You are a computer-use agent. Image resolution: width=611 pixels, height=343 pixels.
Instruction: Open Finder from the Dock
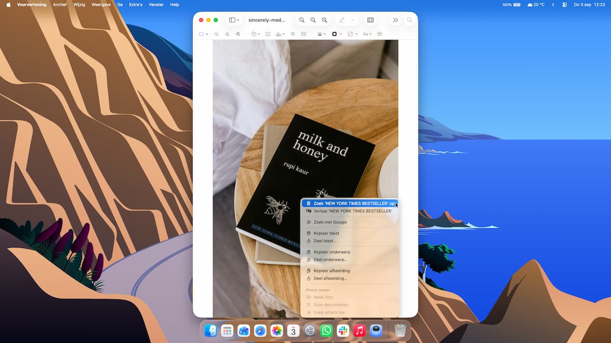[210, 331]
